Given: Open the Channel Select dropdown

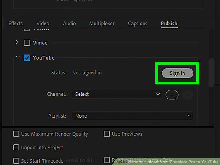Looking at the screenshot, I should click(117, 94).
